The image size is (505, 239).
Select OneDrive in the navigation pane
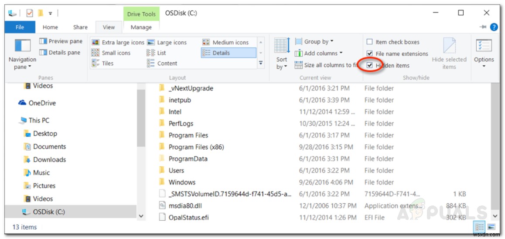coord(37,103)
